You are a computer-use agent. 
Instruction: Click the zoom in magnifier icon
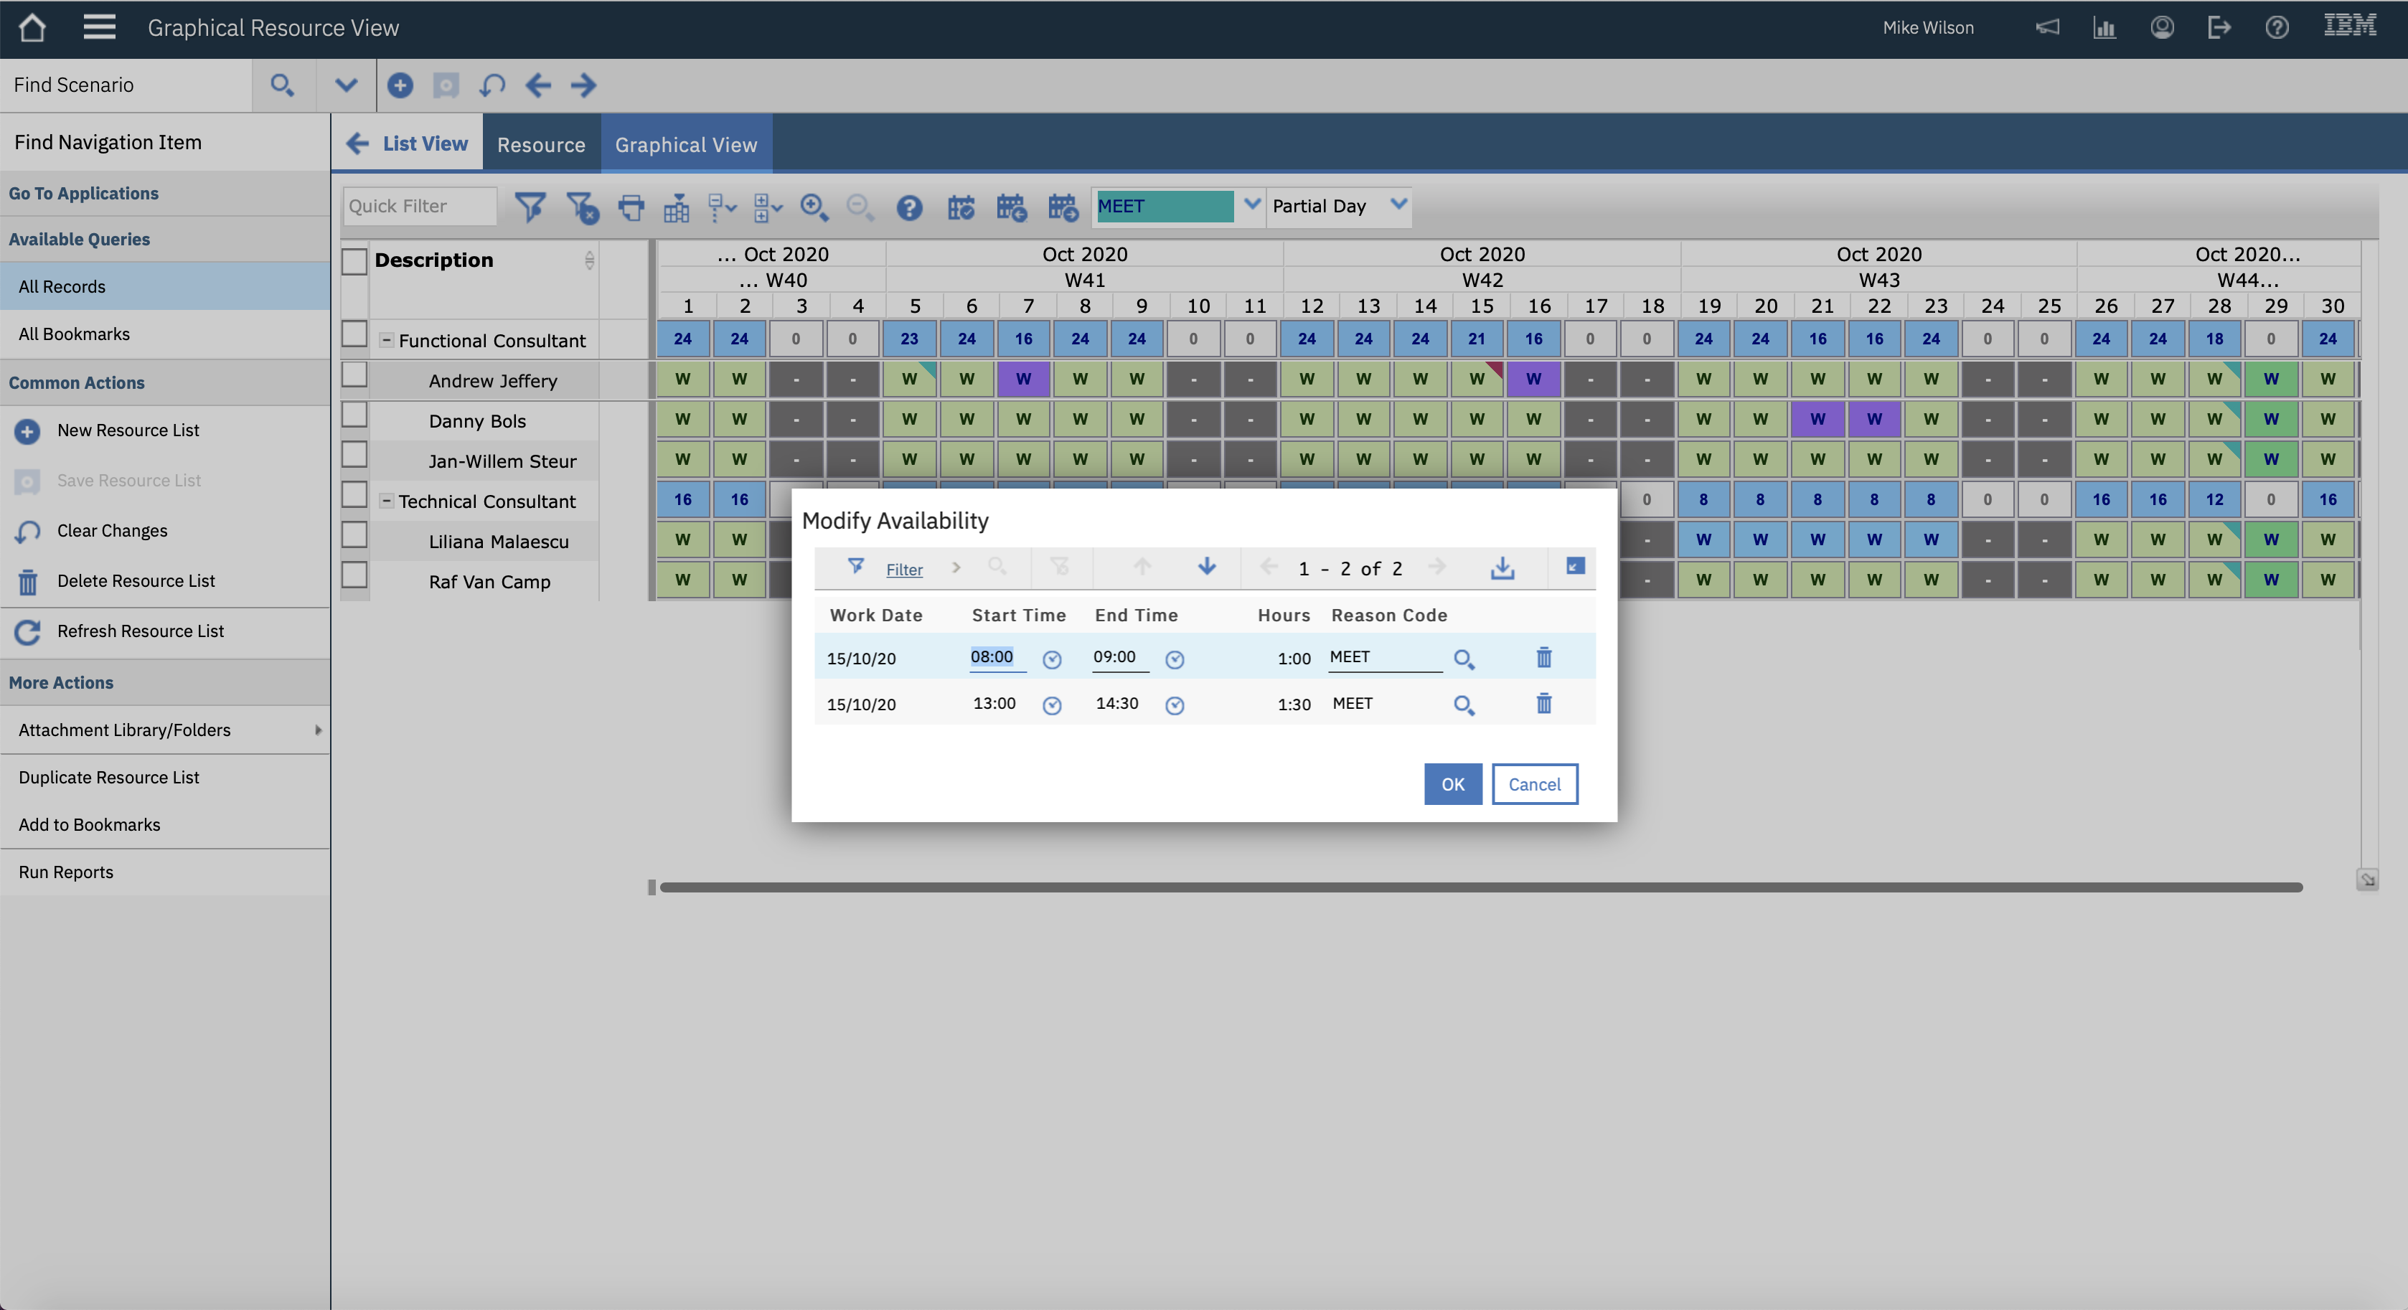[813, 207]
